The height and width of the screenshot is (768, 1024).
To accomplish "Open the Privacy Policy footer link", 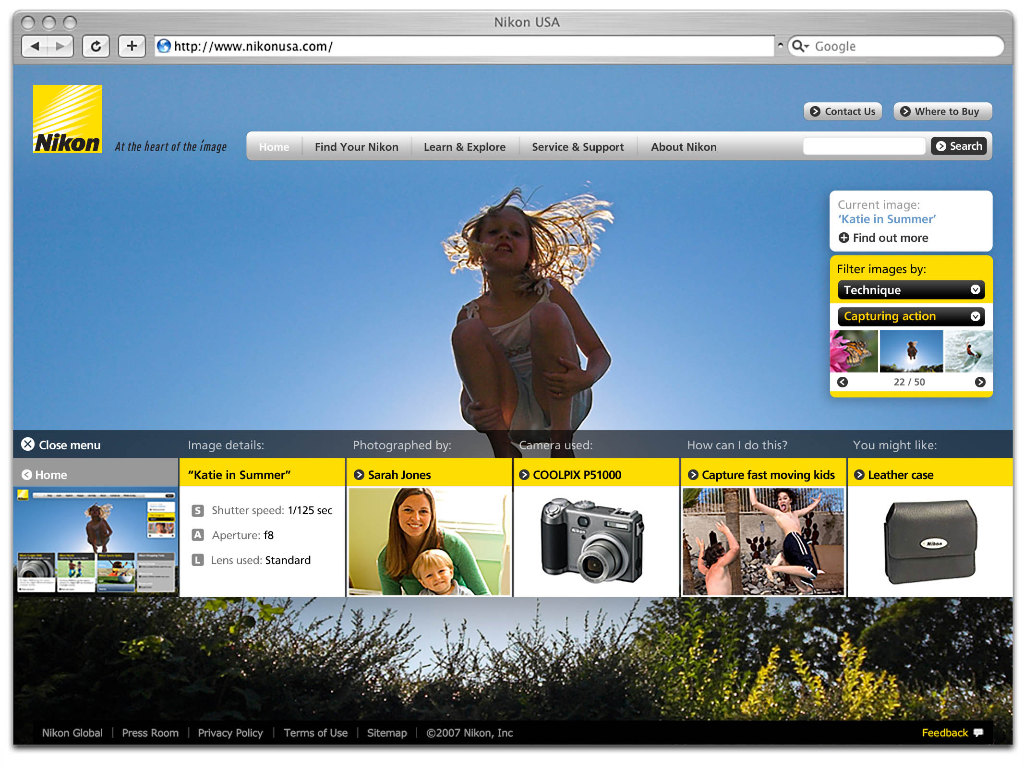I will (x=230, y=733).
